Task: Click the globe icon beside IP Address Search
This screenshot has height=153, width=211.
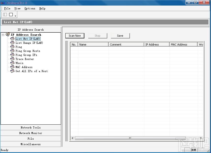Action: tap(7, 34)
